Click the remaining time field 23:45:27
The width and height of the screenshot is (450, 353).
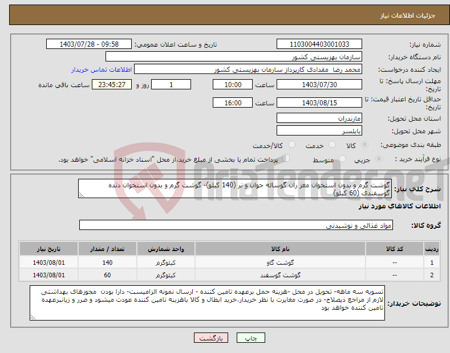tap(112, 84)
